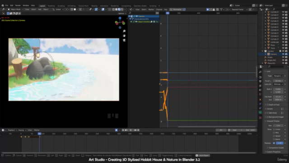Open the Tool properties tab icon
Screen dimensions: 289x163
260,72
